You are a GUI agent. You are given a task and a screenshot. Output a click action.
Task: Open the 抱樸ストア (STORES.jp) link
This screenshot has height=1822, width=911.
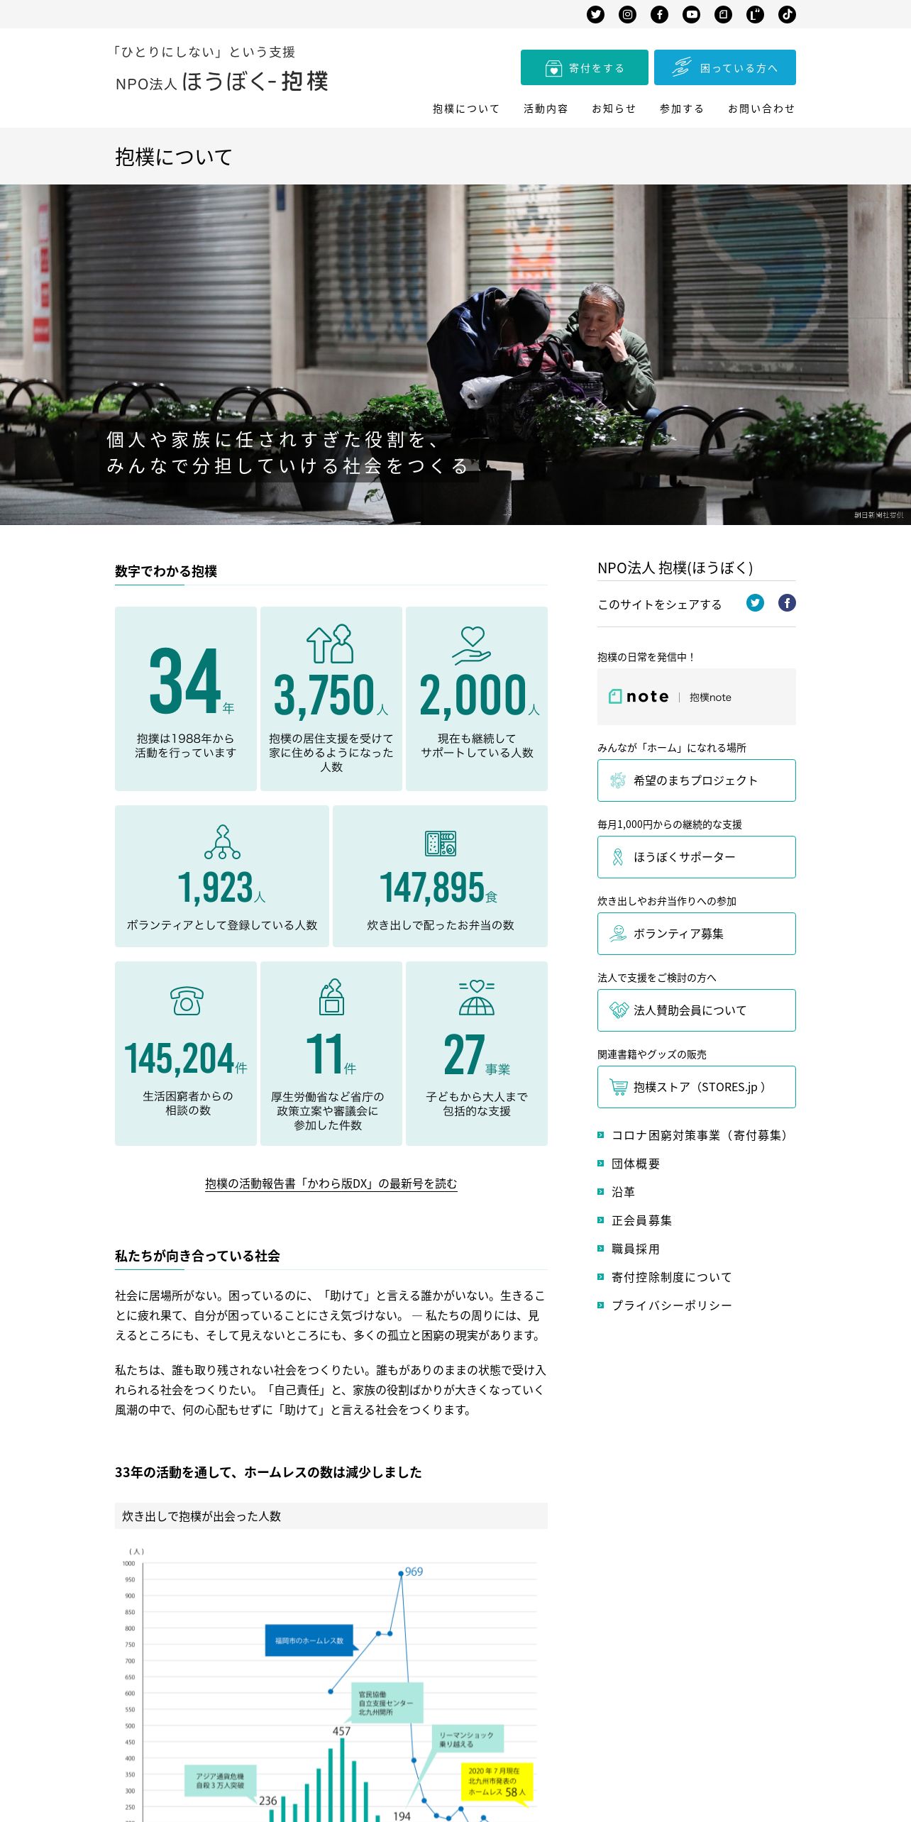[x=697, y=1087]
